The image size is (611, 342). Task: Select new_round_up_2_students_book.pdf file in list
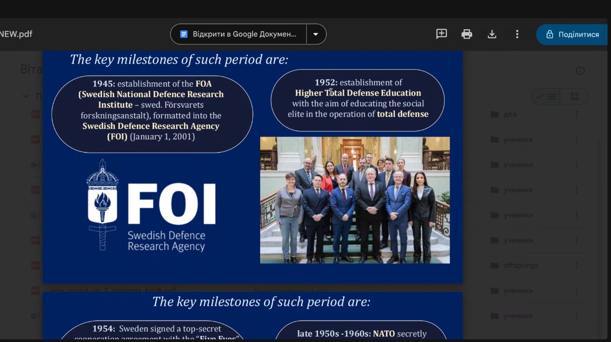click(x=113, y=291)
